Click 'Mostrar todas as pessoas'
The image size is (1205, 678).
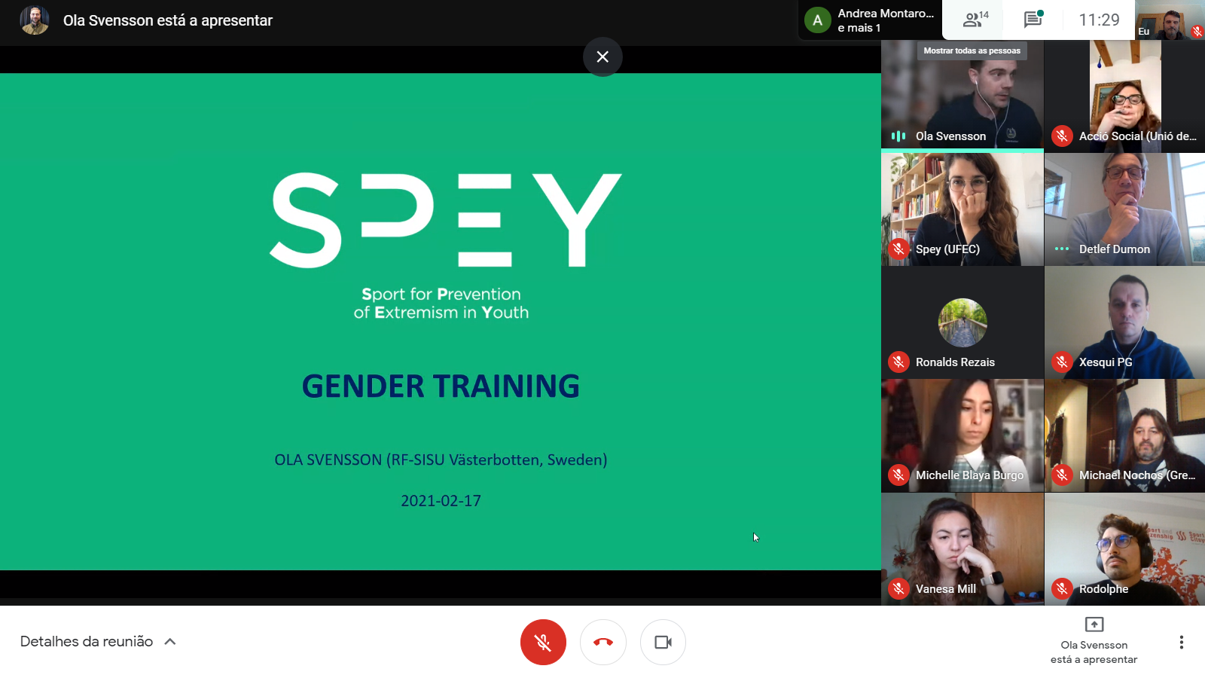[973, 50]
